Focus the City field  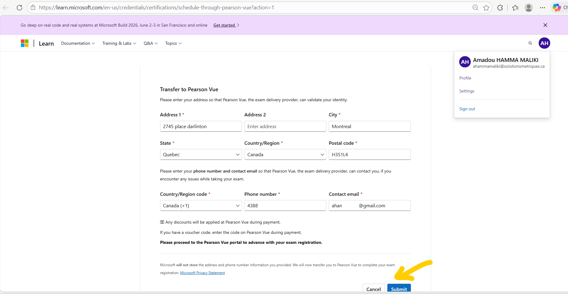(370, 126)
